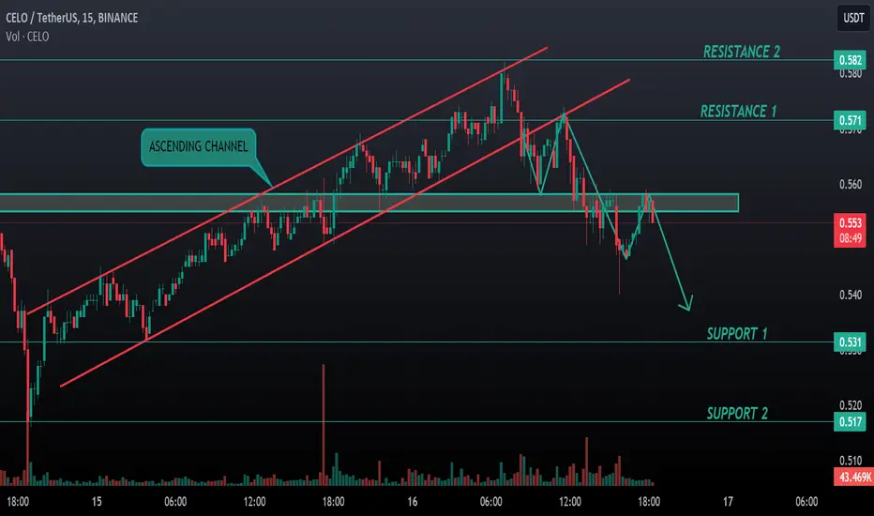
Task: Click date 15 on time axis
Action: pos(97,502)
